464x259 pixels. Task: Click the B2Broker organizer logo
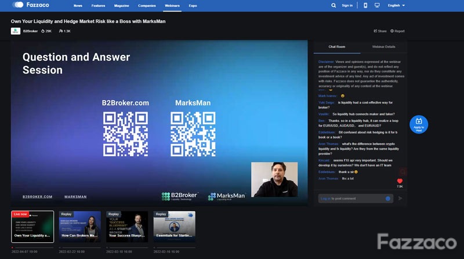(16, 31)
